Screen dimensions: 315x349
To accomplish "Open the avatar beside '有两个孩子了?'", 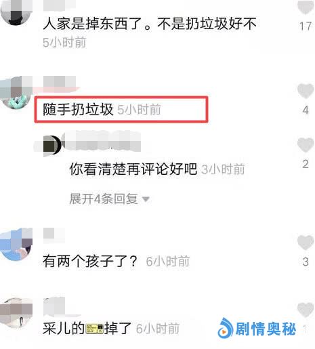I will click(x=16, y=244).
